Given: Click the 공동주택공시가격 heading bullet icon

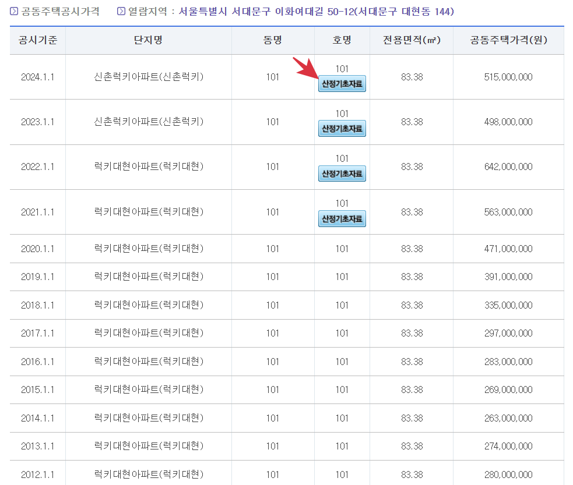Looking at the screenshot, I should pyautogui.click(x=14, y=11).
